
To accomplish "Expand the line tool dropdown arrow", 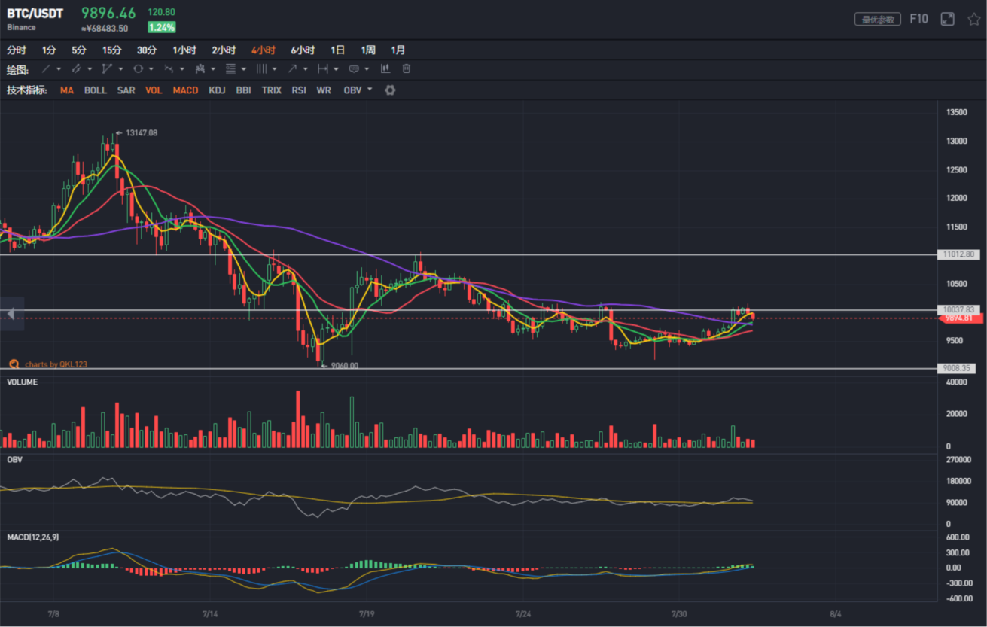I will pos(59,69).
